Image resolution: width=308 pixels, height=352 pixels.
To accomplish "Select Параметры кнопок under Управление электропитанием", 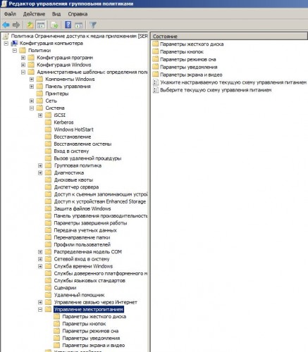I will pos(84,324).
